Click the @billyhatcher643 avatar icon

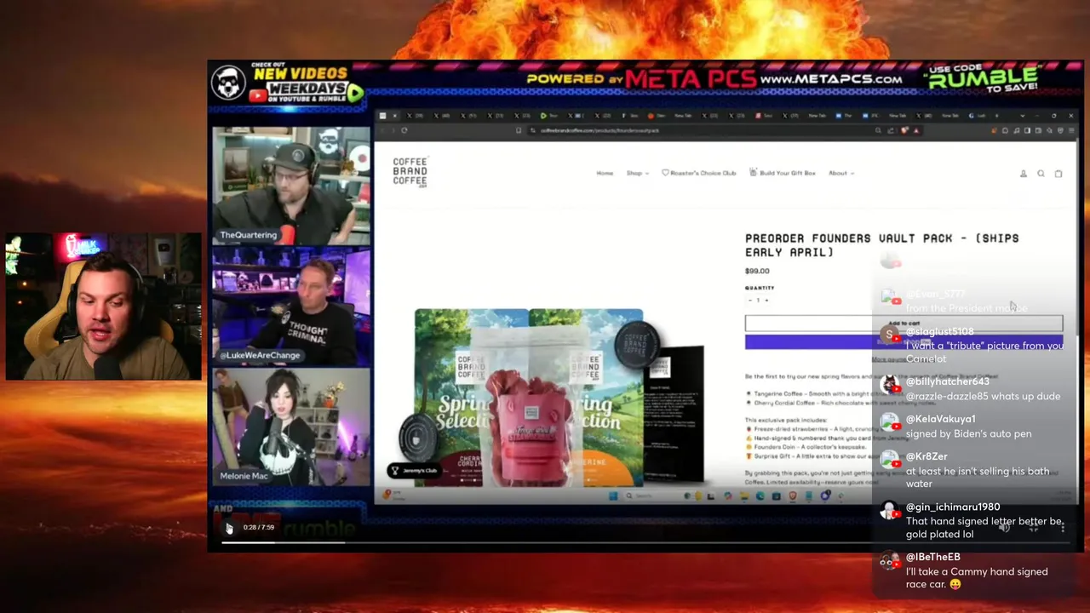[889, 386]
